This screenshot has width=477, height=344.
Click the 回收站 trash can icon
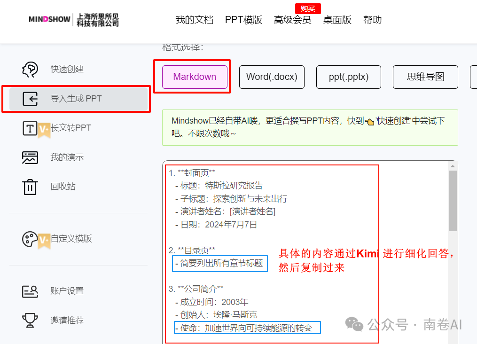tap(30, 187)
